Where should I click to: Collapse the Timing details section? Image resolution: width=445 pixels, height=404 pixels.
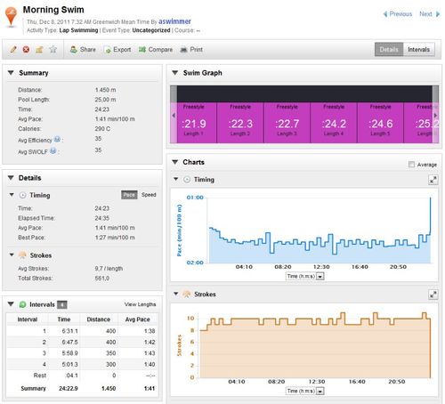(x=12, y=195)
